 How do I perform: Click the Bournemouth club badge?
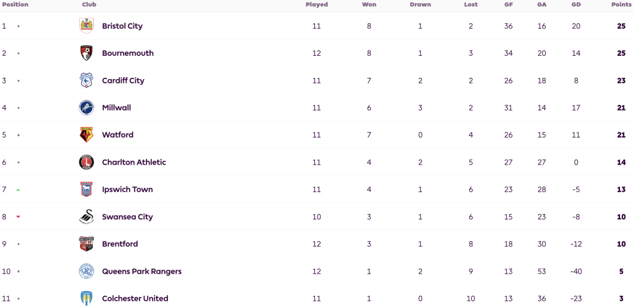86,53
